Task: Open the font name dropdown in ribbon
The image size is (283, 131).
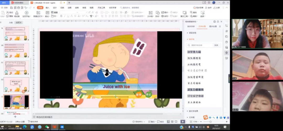Action: 69,12
